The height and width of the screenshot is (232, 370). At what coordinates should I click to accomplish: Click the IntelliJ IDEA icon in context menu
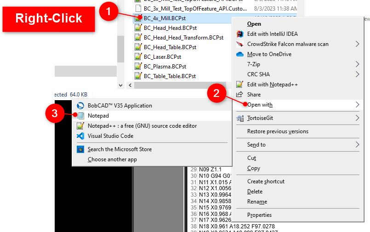point(240,34)
